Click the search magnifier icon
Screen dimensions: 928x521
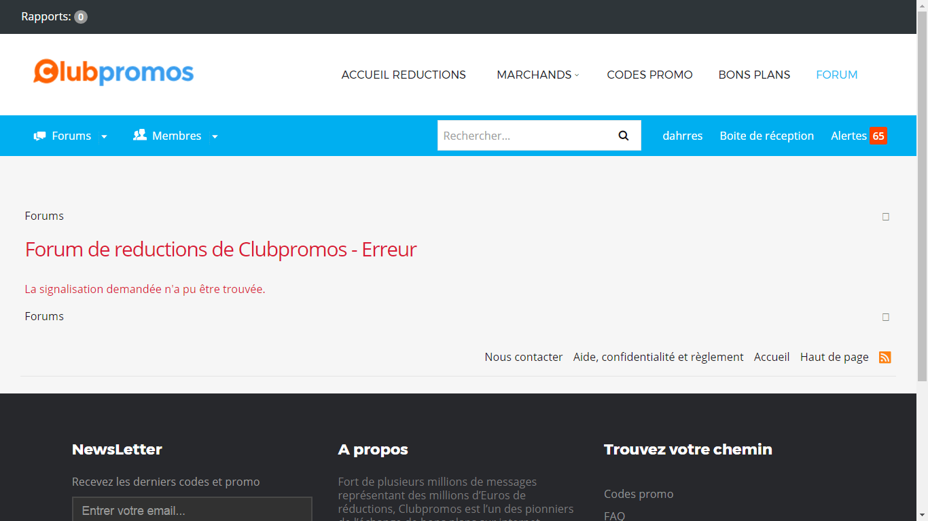click(623, 136)
